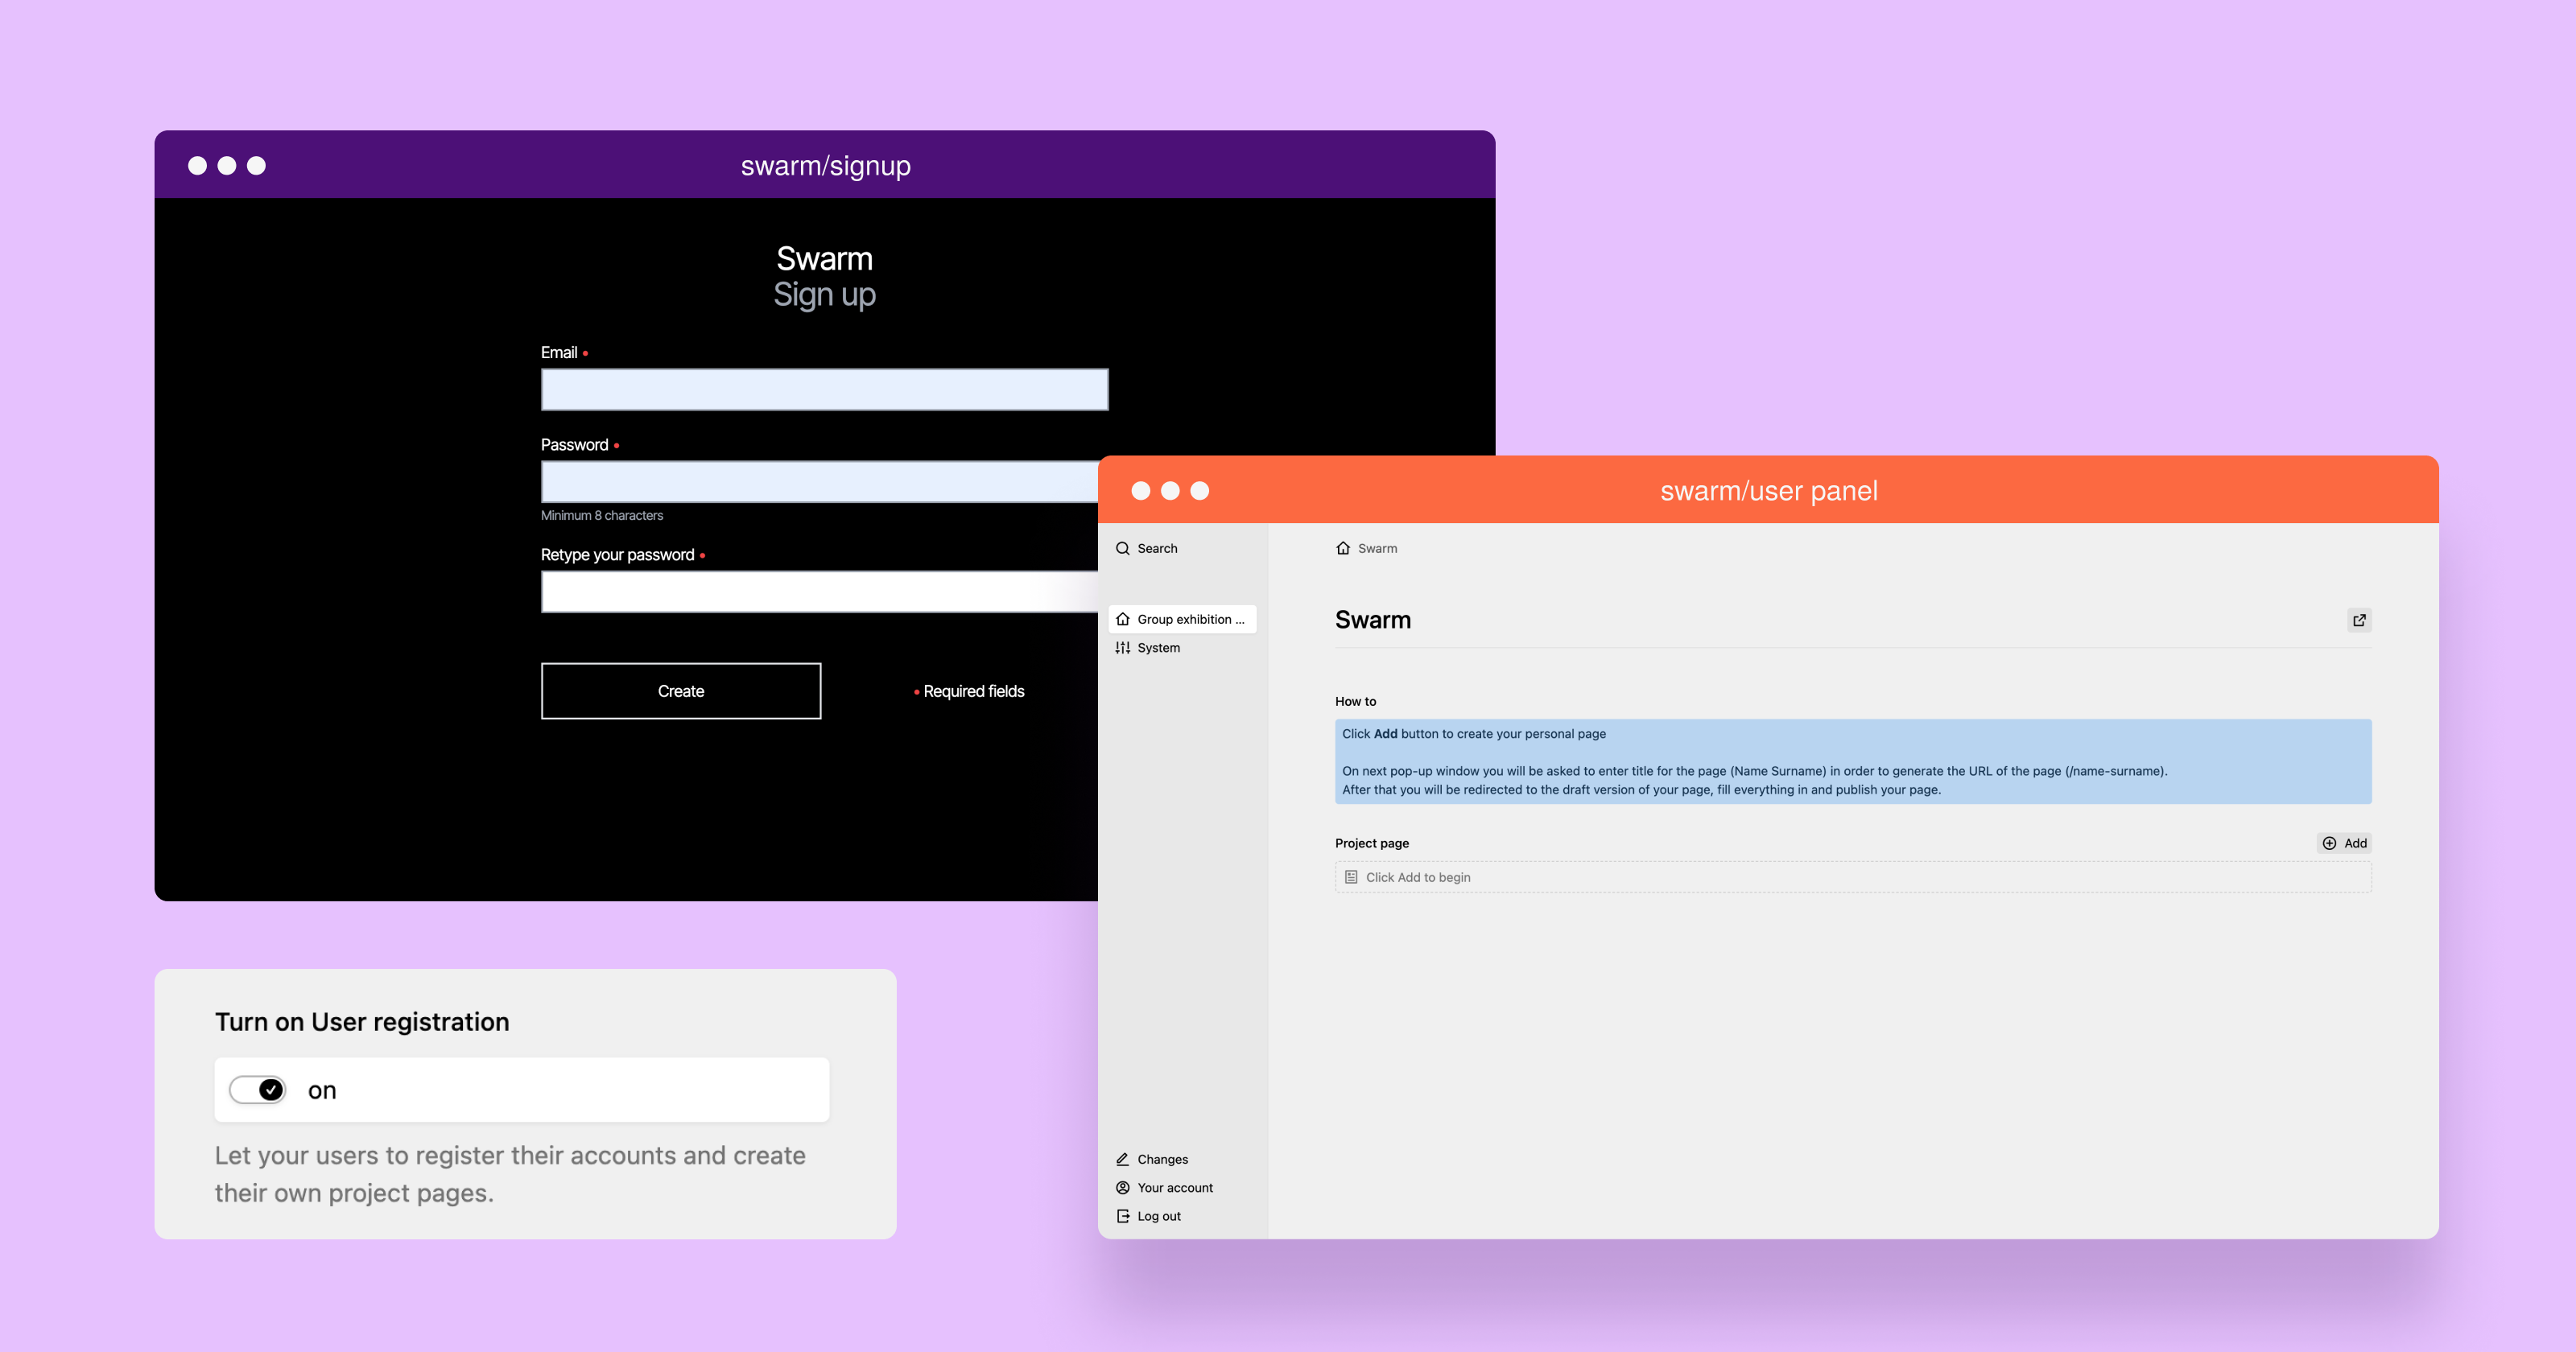The height and width of the screenshot is (1352, 2576).
Task: Toggle the User registration switch
Action: (258, 1090)
